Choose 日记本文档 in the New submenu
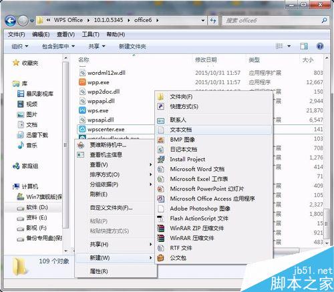 pyautogui.click(x=213, y=149)
